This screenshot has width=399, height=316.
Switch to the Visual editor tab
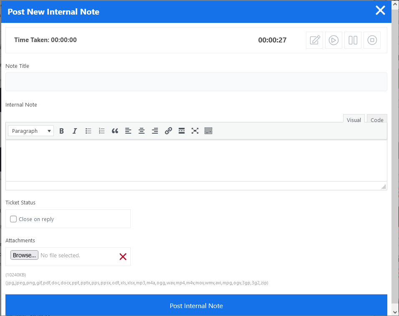[x=354, y=120]
